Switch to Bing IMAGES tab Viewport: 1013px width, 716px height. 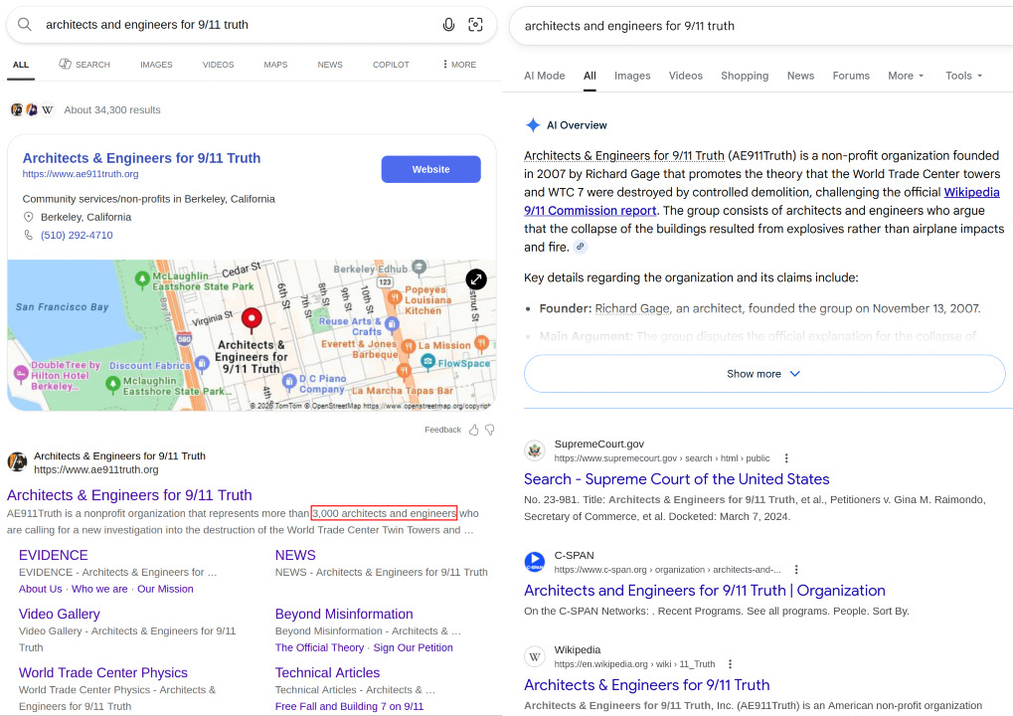click(x=156, y=65)
